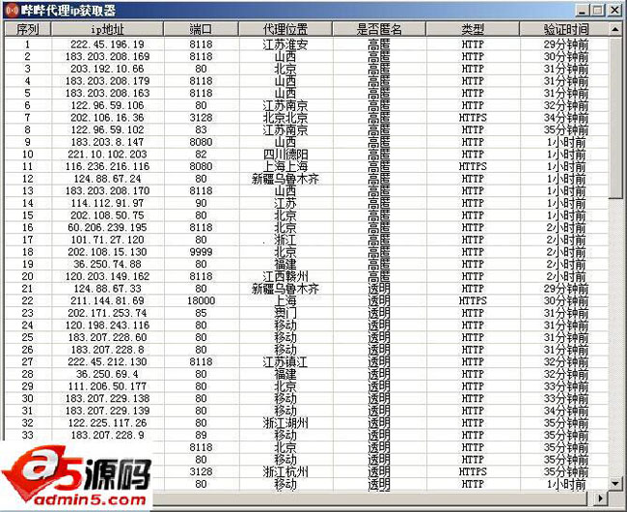The height and width of the screenshot is (512, 627).
Task: Click the vertical scrollbar up arrow
Action: (x=615, y=29)
